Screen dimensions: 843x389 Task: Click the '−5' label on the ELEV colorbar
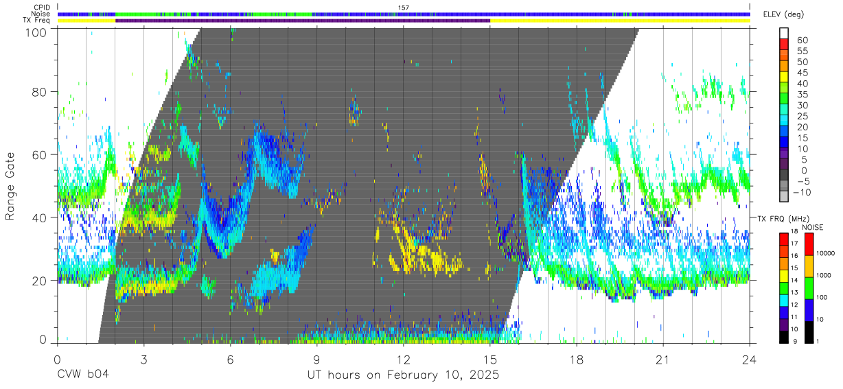coord(802,182)
